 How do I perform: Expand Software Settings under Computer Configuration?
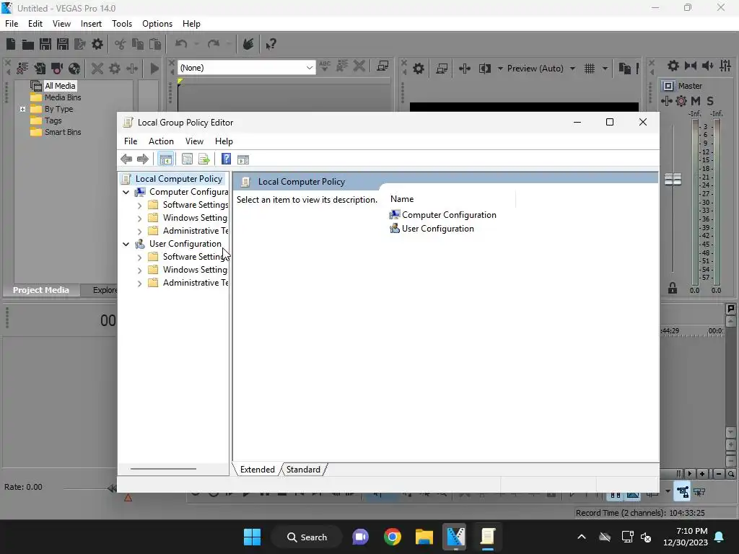(x=139, y=206)
